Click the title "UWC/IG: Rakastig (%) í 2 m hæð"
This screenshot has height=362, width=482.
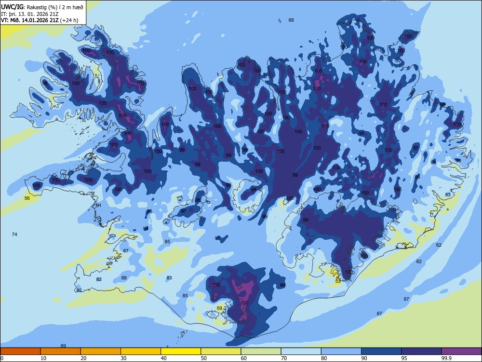point(42,7)
